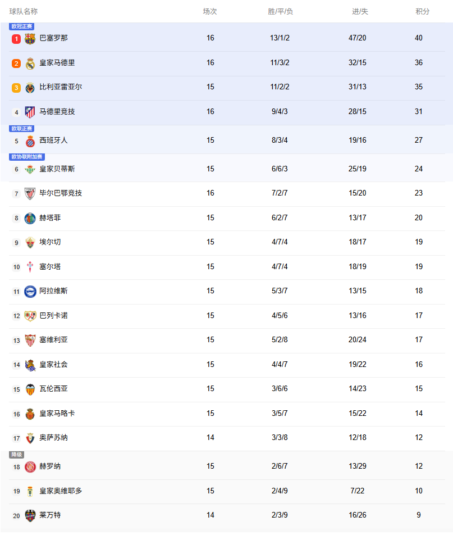Screen dimensions: 453x535
Task: Select the 塞尔塔 team name
Action: [x=50, y=267]
